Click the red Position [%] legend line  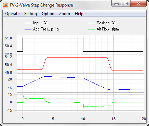pos(92,23)
